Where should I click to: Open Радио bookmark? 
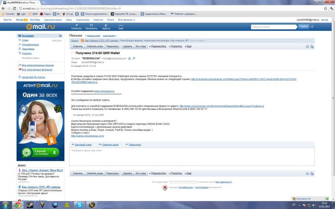45,14
